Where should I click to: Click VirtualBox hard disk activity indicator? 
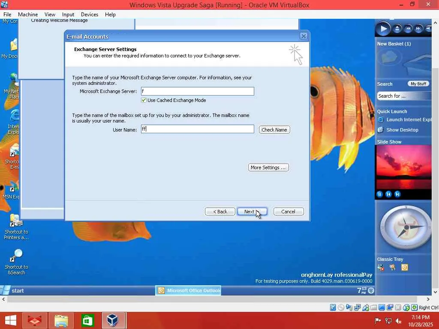click(333, 308)
